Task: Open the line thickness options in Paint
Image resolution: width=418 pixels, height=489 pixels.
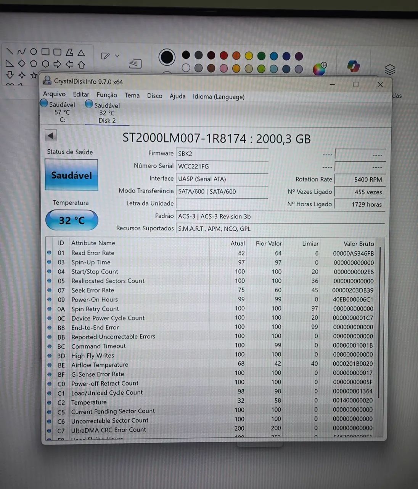Action: pos(135,63)
